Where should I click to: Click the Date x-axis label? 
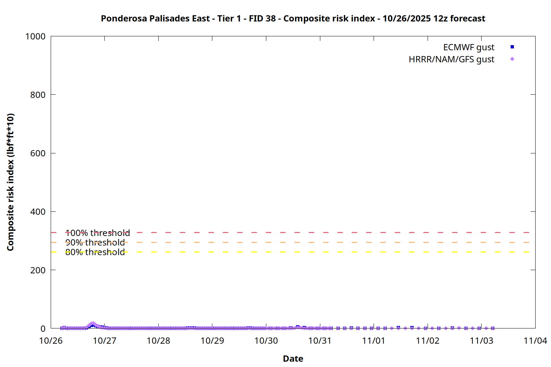point(293,359)
